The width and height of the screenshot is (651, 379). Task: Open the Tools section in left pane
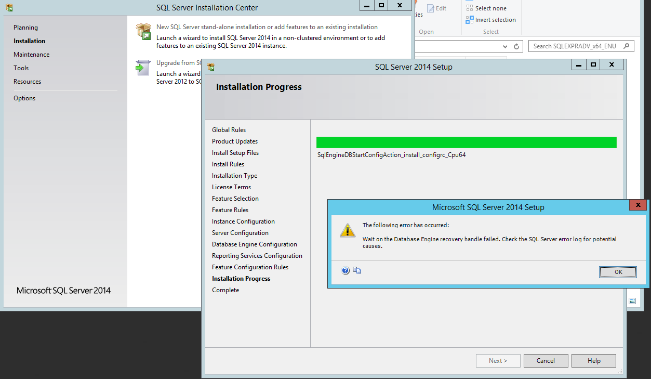[21, 68]
